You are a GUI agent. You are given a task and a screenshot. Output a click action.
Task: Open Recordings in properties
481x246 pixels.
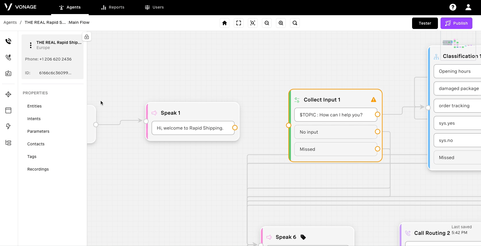[38, 169]
